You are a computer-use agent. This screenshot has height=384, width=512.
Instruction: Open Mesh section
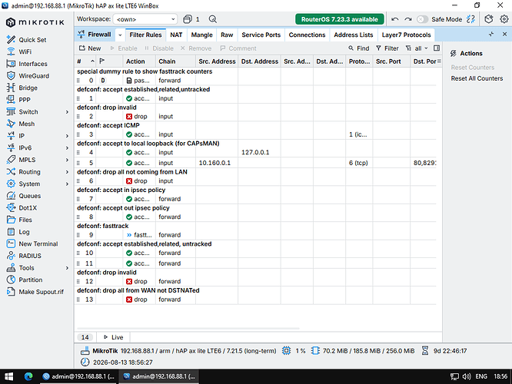coord(26,124)
